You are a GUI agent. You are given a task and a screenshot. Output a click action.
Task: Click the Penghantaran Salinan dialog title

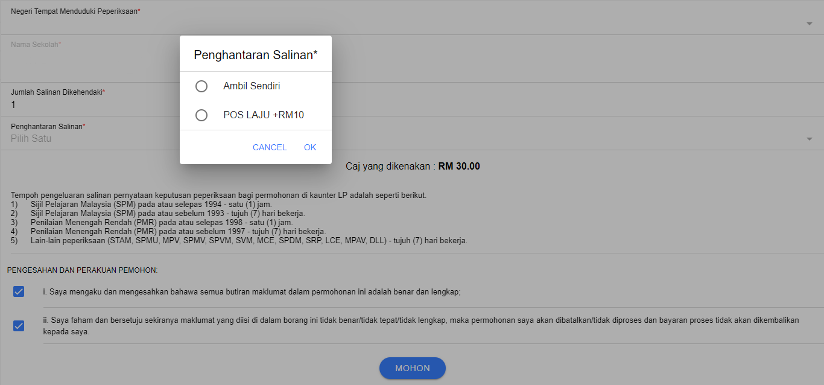(255, 55)
